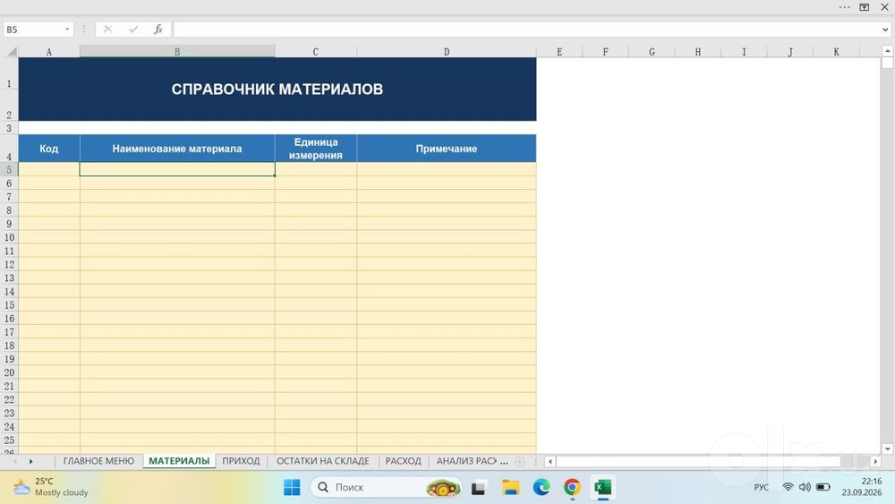Screen dimensions: 895x504
Task: Select row 20 header
Action: [x=9, y=372]
